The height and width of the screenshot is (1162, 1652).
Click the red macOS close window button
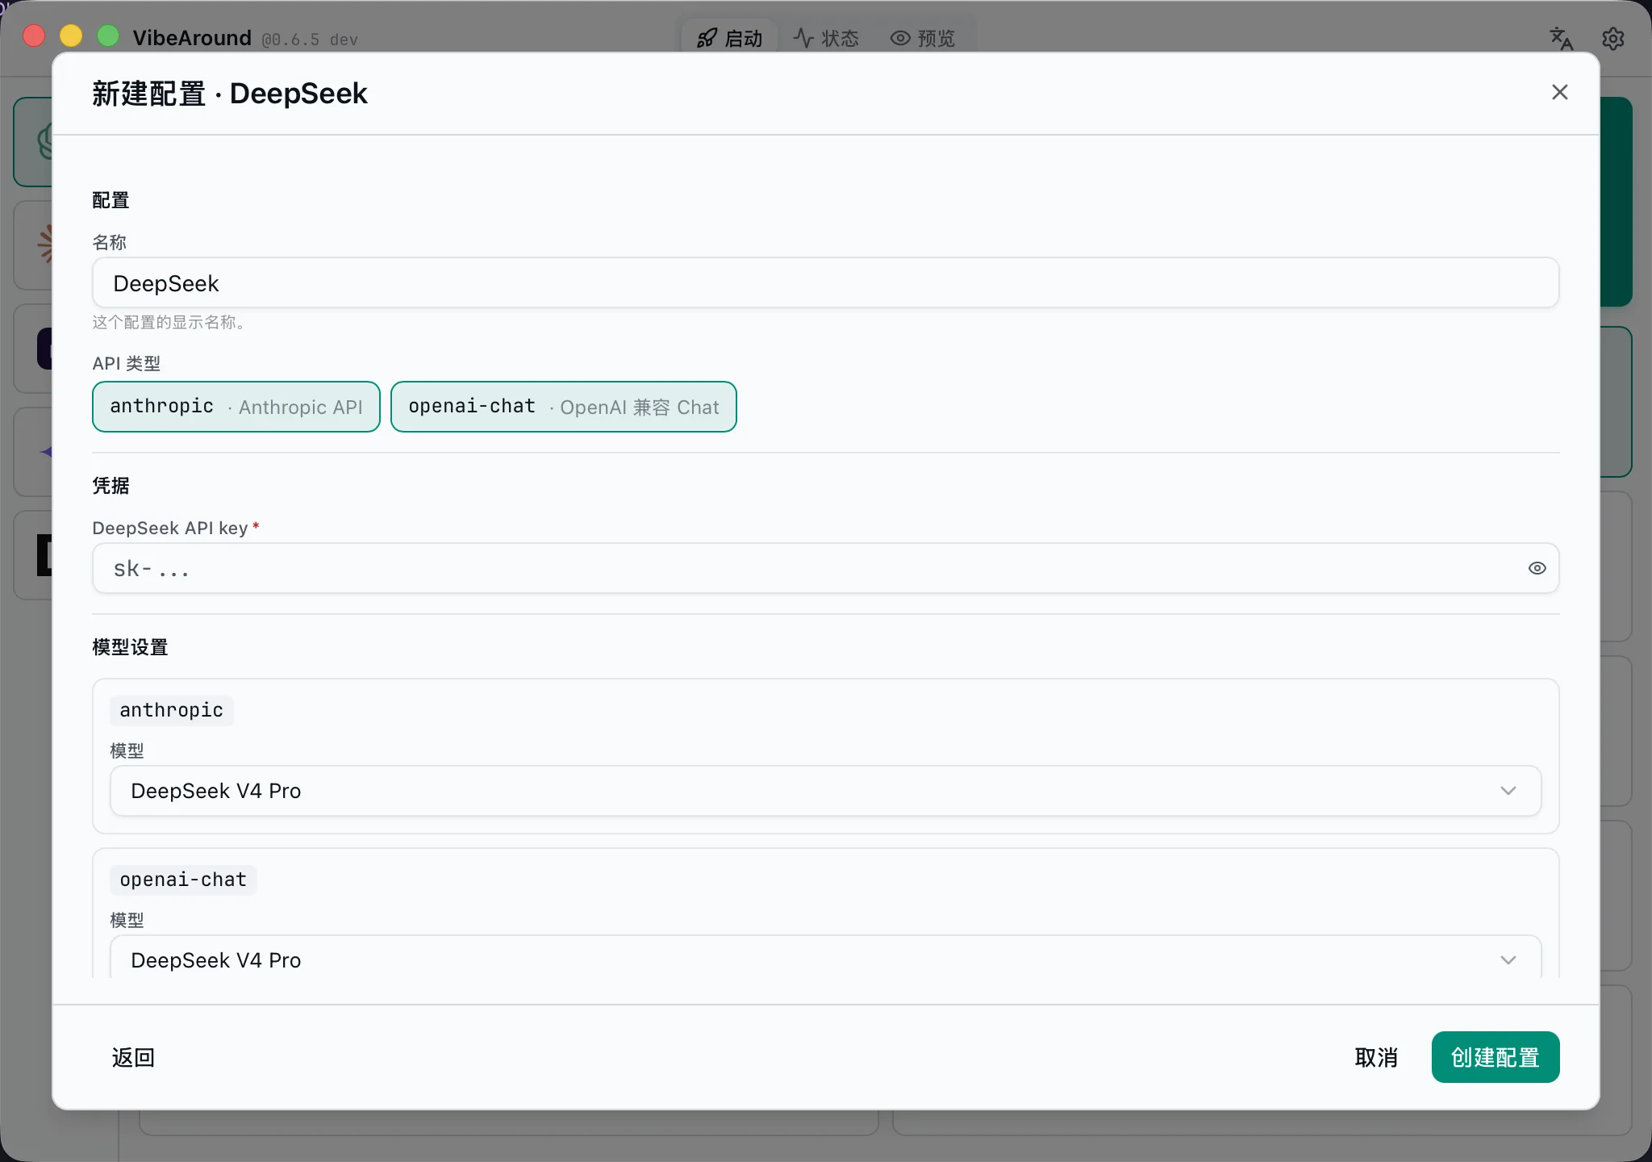34,36
